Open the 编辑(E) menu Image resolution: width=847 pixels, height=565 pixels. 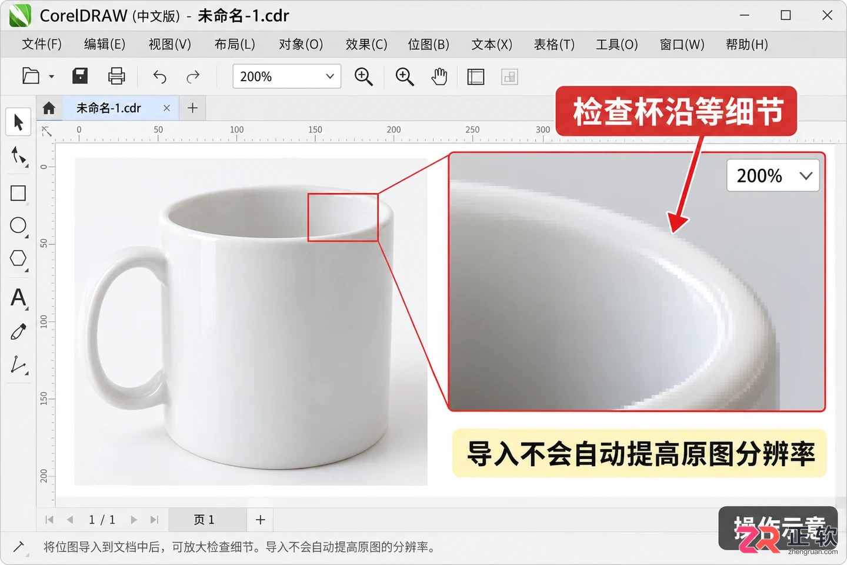(105, 45)
